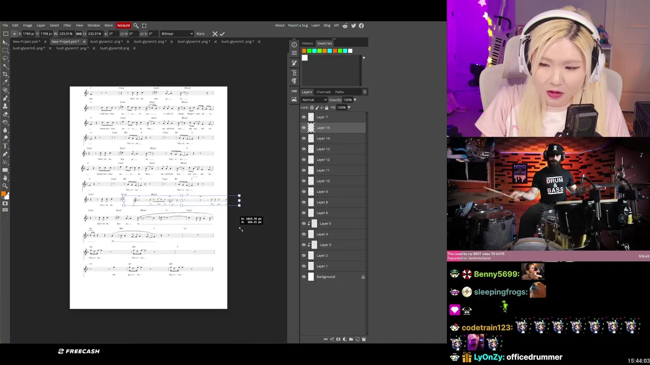The width and height of the screenshot is (650, 365).
Task: Select the Rectangle shape tool
Action: tap(6, 169)
